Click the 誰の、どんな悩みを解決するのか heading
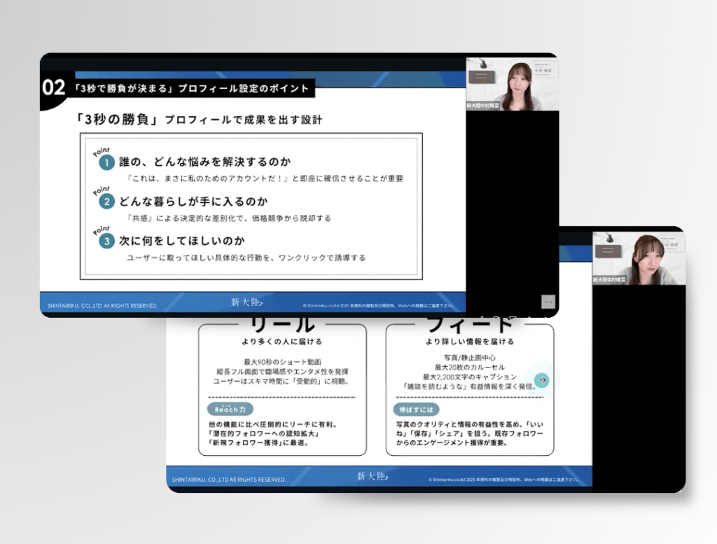The height and width of the screenshot is (544, 717). 204,162
